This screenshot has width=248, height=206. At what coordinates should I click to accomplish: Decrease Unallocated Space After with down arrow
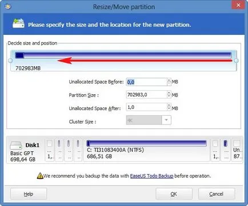(x=169, y=109)
